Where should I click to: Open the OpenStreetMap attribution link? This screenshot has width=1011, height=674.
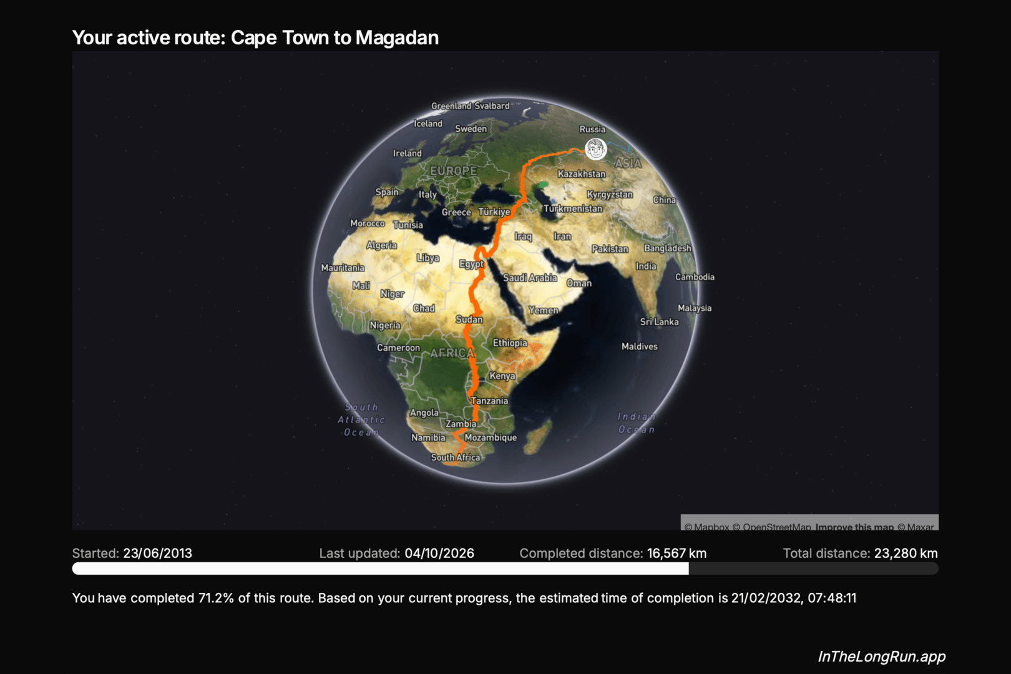[771, 527]
